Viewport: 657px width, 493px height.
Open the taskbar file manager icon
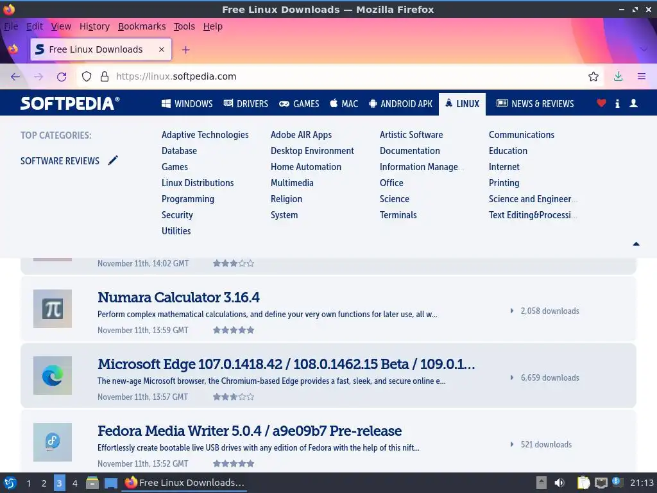92,483
